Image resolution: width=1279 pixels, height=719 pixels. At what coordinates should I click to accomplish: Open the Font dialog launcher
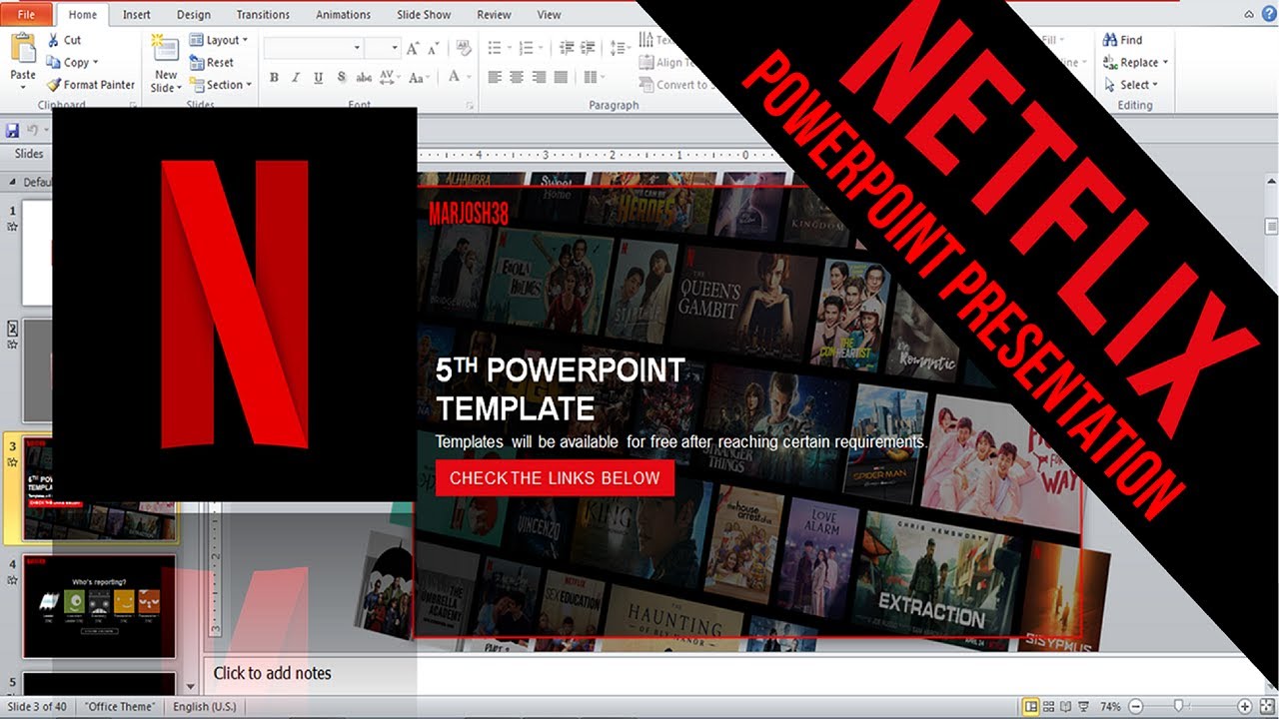click(470, 105)
